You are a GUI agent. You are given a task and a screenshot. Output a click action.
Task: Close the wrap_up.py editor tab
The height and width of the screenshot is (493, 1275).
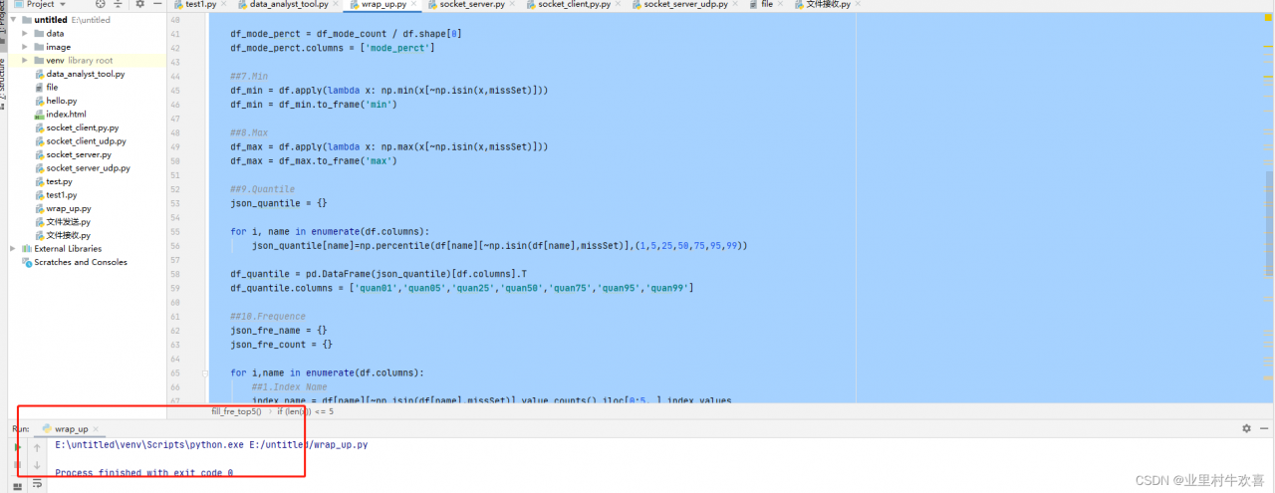tap(413, 5)
